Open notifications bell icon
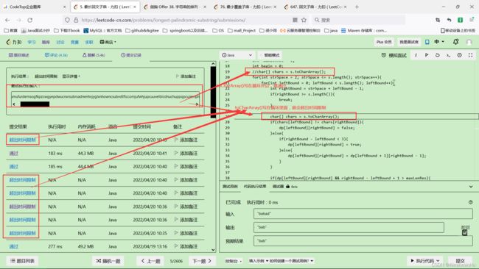 click(x=455, y=42)
